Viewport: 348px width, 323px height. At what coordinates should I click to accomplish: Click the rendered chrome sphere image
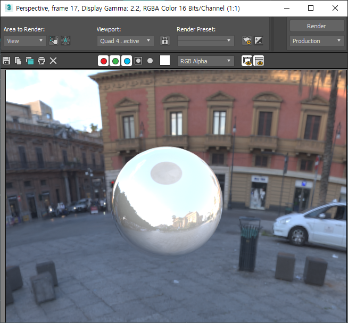[x=167, y=201]
